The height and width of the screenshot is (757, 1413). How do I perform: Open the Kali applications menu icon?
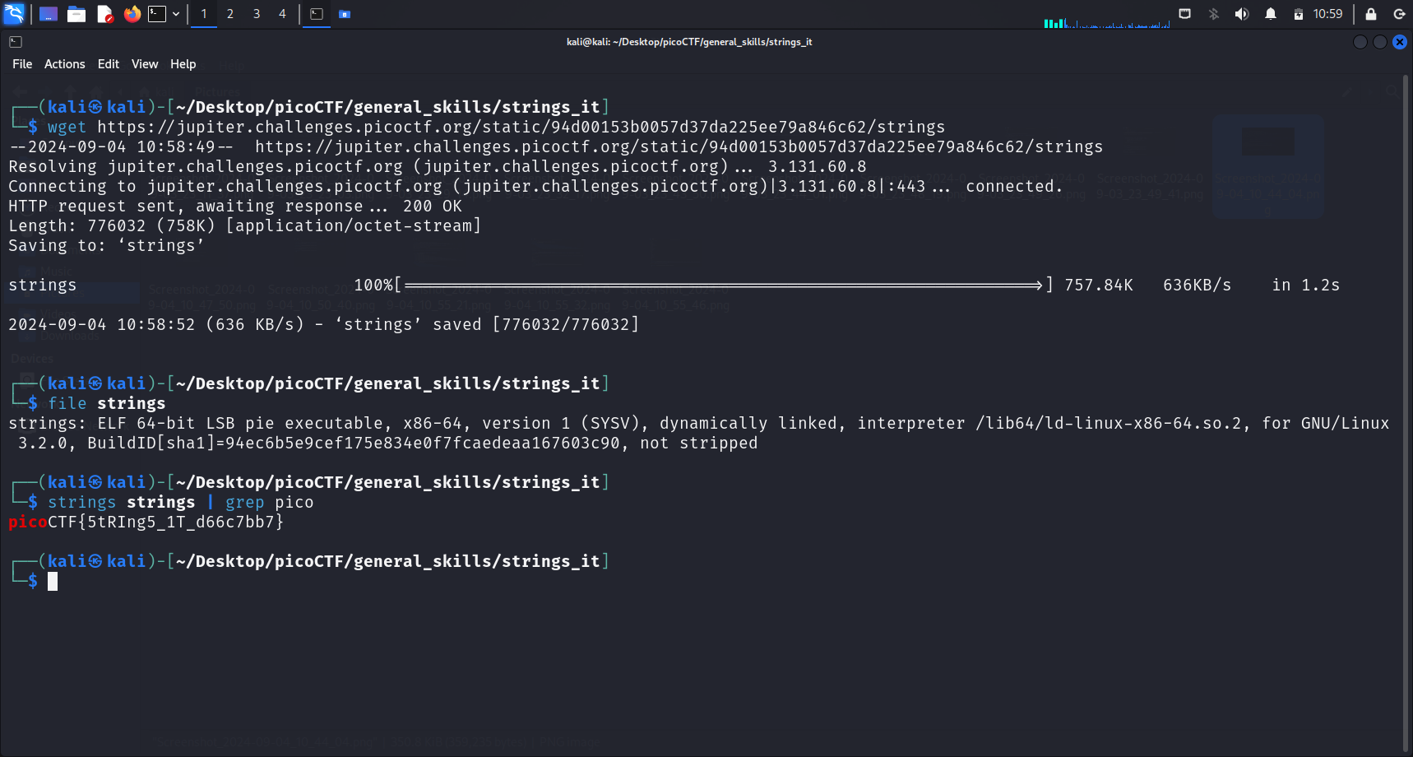tap(15, 14)
